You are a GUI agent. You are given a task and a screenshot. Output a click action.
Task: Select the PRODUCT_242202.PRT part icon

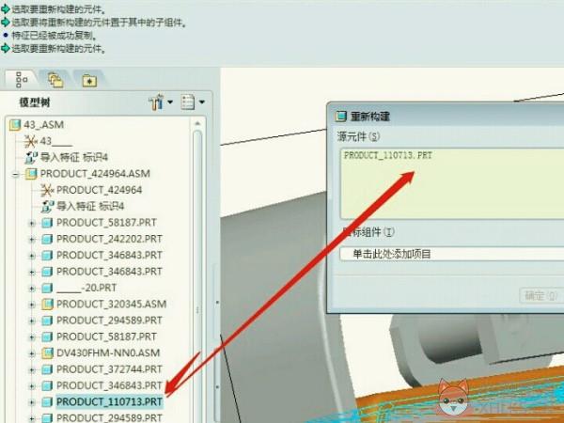[47, 239]
